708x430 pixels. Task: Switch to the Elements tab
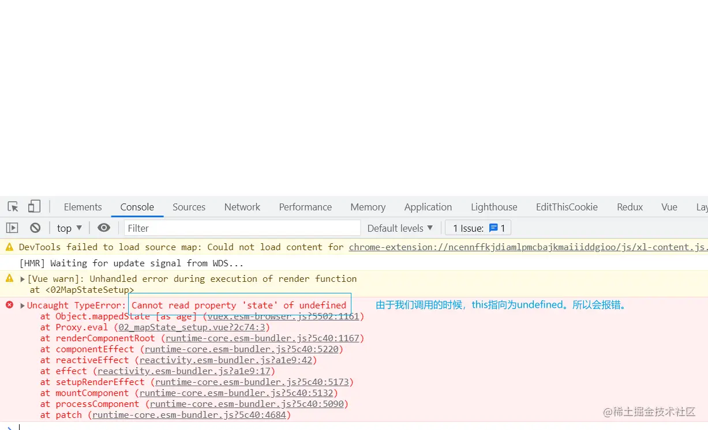pos(83,207)
